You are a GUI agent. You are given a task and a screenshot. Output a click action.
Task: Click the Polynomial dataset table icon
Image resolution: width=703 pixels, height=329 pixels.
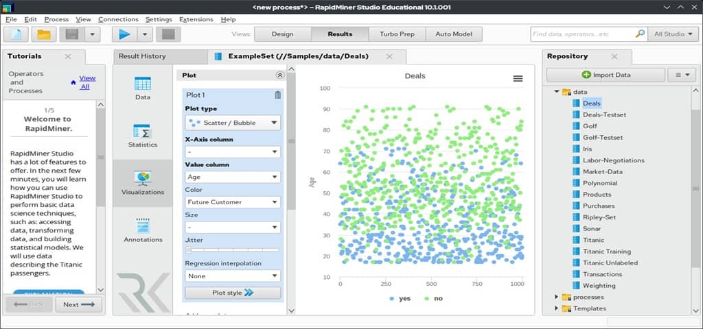click(x=576, y=183)
